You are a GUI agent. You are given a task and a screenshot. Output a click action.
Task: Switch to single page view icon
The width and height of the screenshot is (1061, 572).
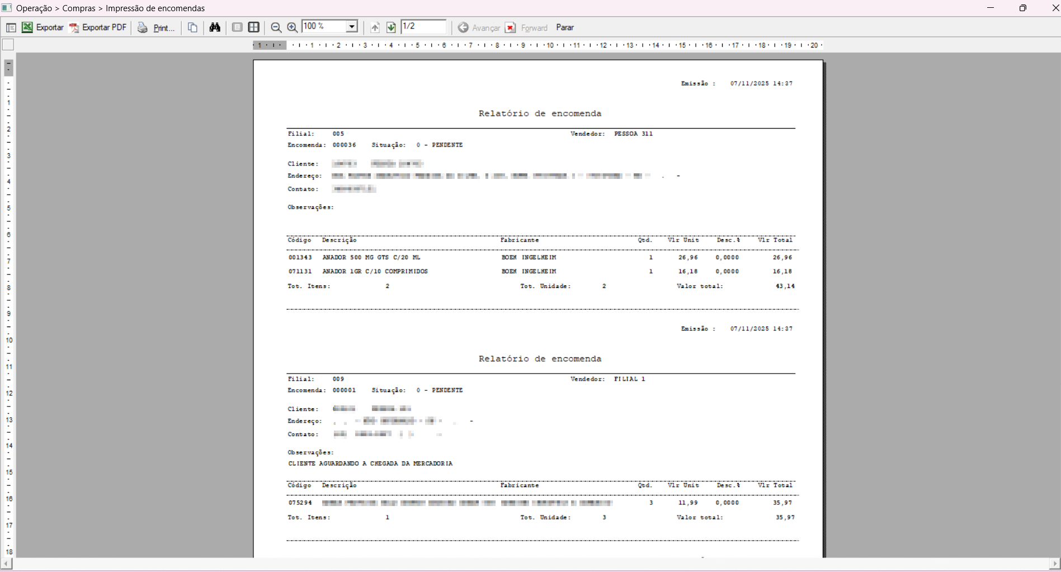tap(237, 27)
